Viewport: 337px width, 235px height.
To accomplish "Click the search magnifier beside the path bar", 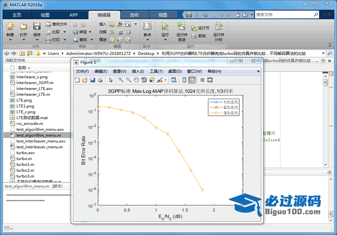I will [x=329, y=53].
